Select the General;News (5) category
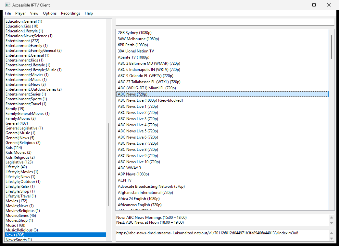Image resolution: width=339 pixels, height=246 pixels. tap(55, 138)
